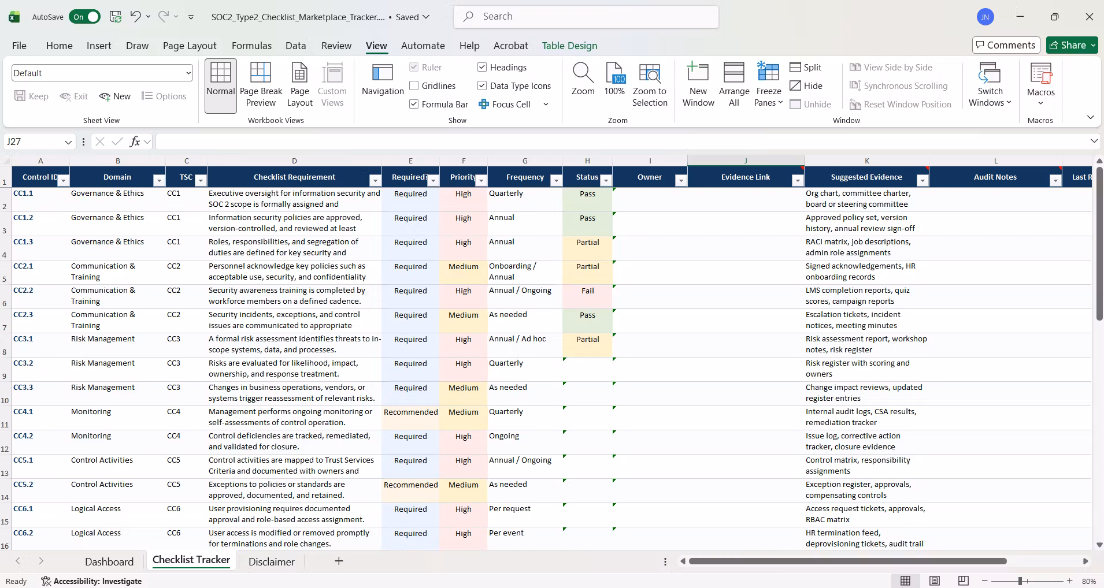Click Arrange All windows icon
1104x588 pixels.
(x=734, y=85)
